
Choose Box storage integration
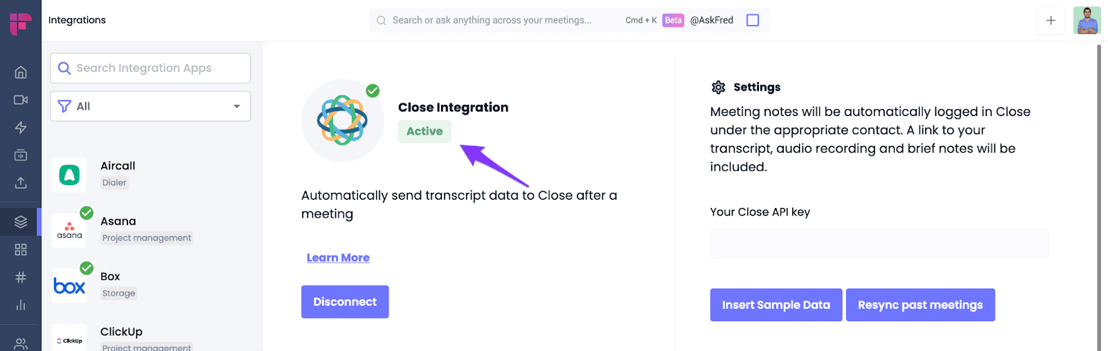(150, 285)
